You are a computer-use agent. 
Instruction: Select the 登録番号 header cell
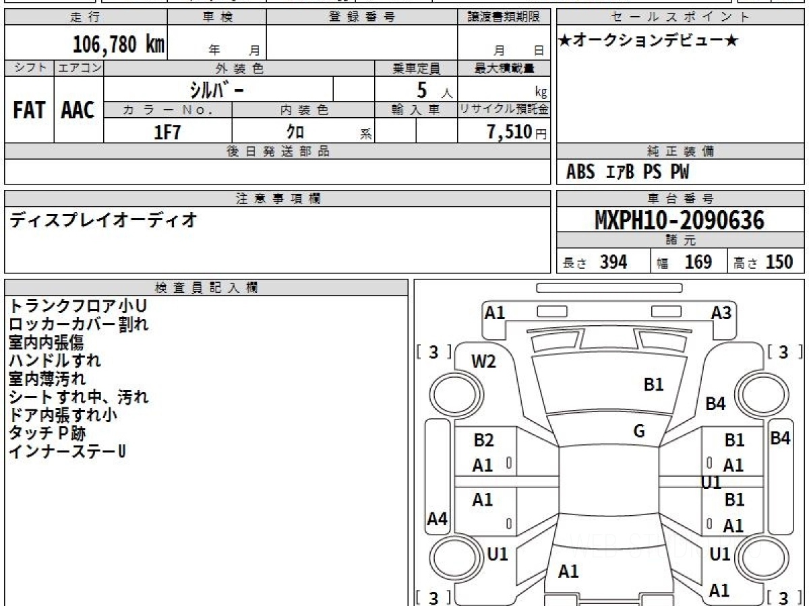(362, 18)
